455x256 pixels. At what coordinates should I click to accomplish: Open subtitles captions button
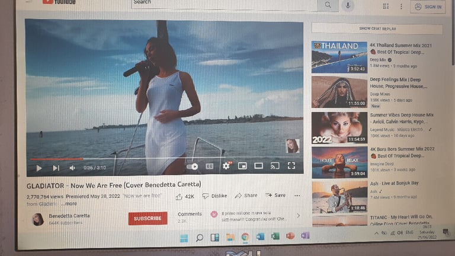[x=210, y=166]
